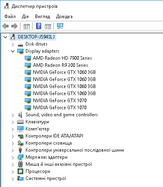Select Display adapters label
Viewport: 163px width, 187px height.
[x=42, y=51]
